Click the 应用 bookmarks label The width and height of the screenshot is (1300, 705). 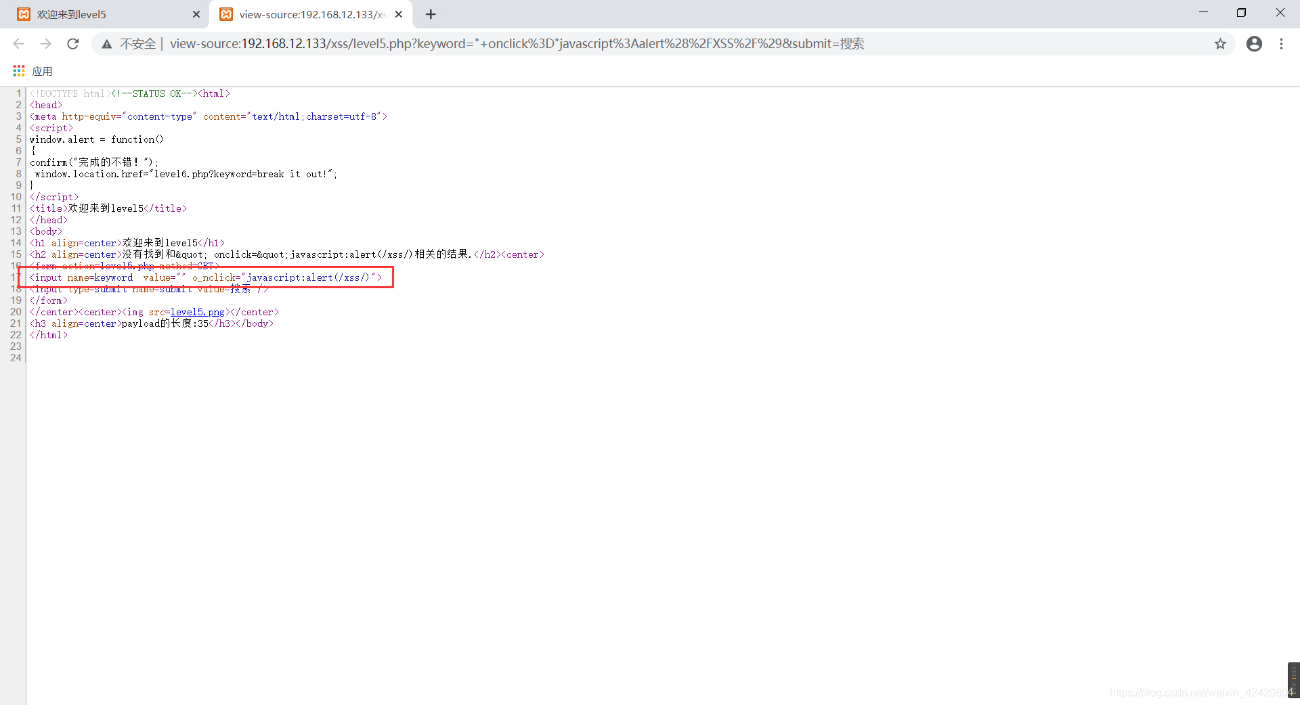pos(42,71)
